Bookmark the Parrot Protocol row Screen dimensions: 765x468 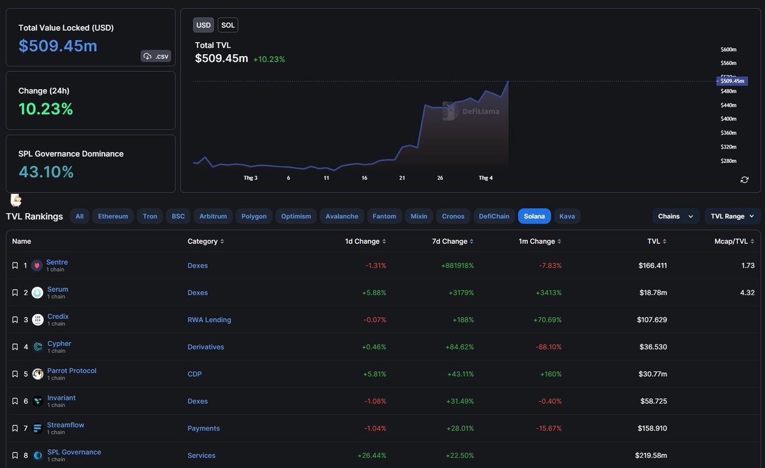[15, 374]
